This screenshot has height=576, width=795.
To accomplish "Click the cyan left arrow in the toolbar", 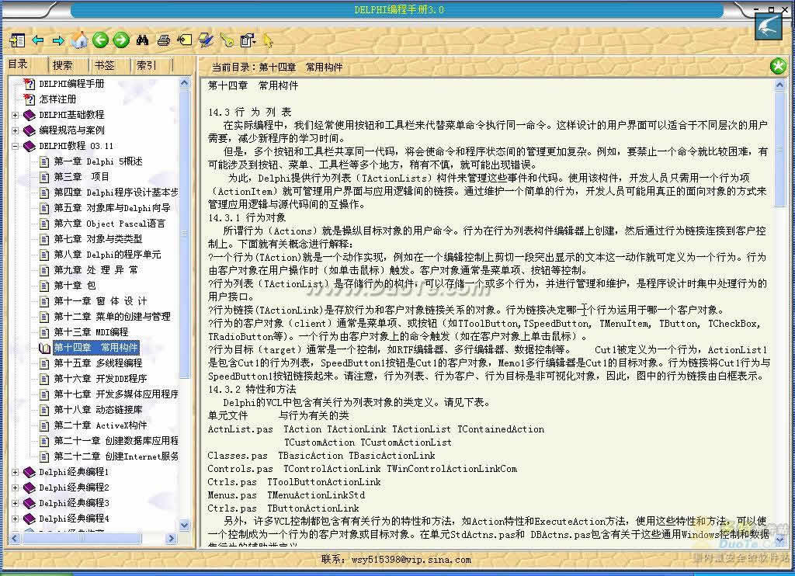I will pos(37,40).
